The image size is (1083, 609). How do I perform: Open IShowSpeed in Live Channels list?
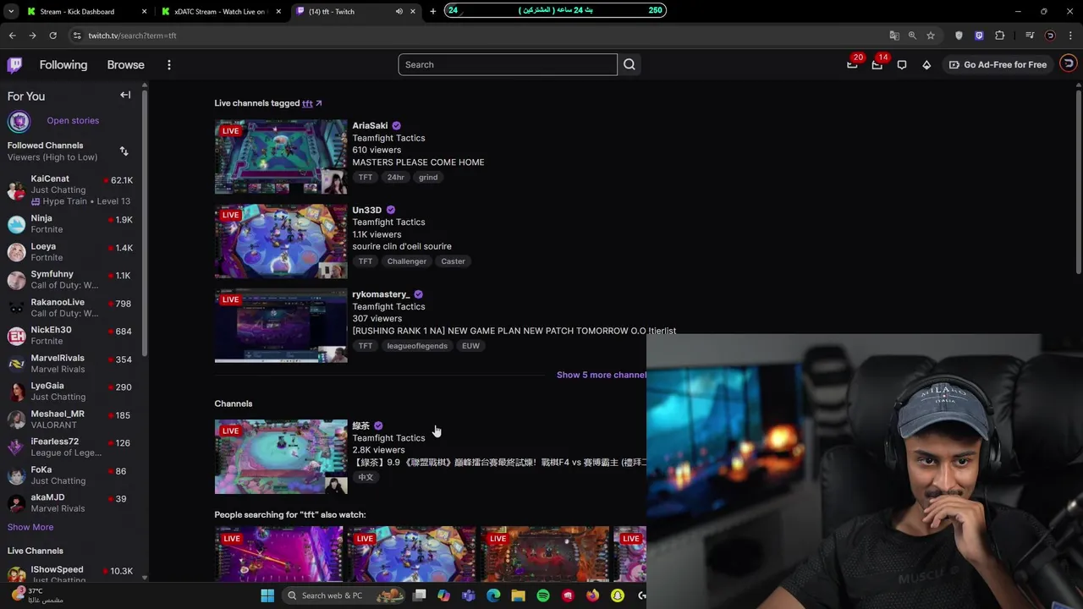pyautogui.click(x=71, y=574)
